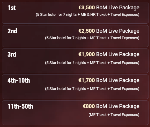Click the 4th-10th rank label
150x127 pixels.
coord(19,80)
